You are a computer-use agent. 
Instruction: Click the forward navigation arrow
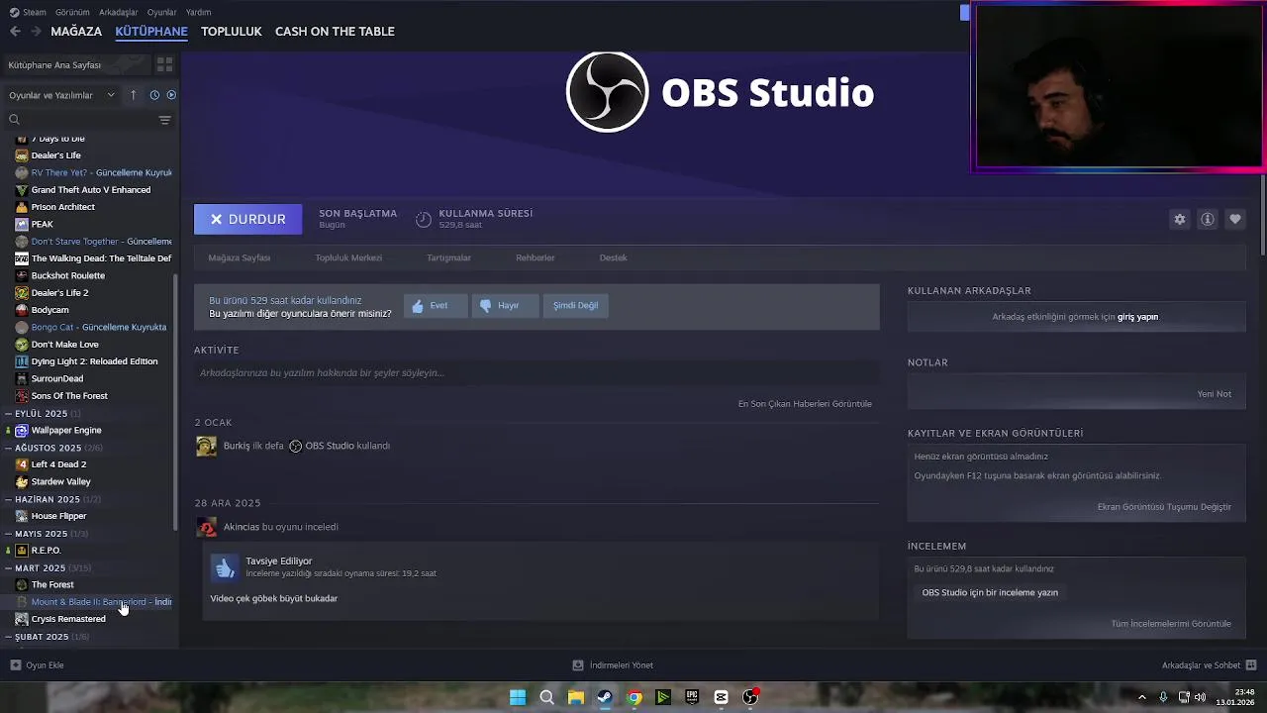[36, 32]
